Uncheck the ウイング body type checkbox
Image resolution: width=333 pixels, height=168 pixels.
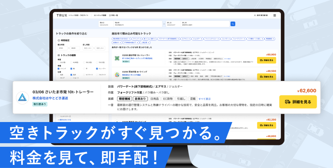(x=59, y=69)
